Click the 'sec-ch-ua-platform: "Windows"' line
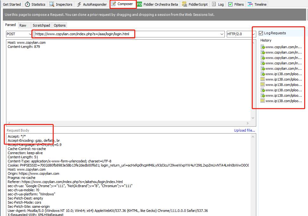The width and height of the screenshot is (308, 216). (x=31, y=194)
